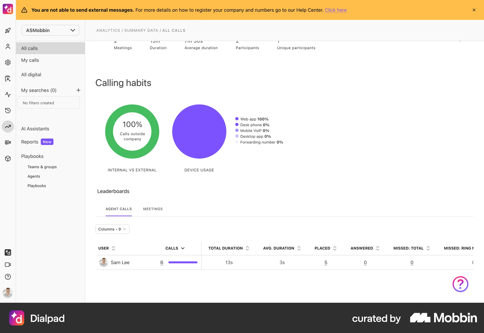Open the activity pulse icon
The height and width of the screenshot is (333, 484).
(x=8, y=95)
